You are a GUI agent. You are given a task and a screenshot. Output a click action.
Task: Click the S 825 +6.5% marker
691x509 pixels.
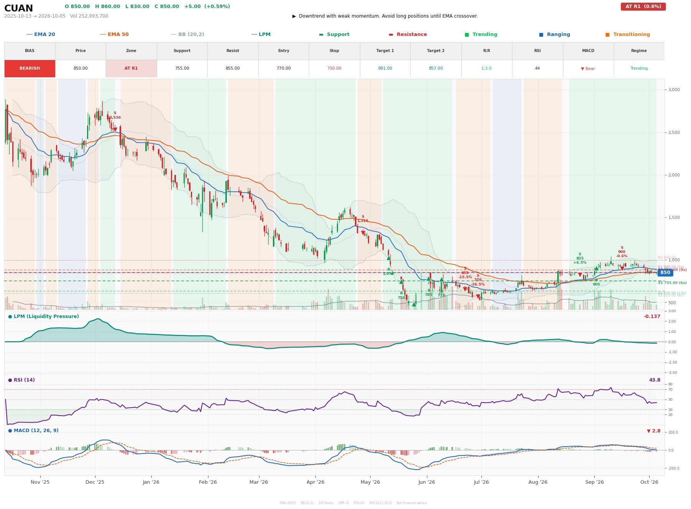tap(580, 274)
